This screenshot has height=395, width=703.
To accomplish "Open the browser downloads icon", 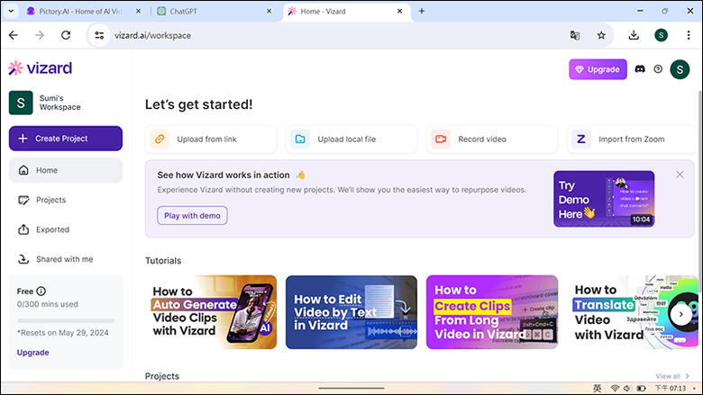I will tap(634, 35).
